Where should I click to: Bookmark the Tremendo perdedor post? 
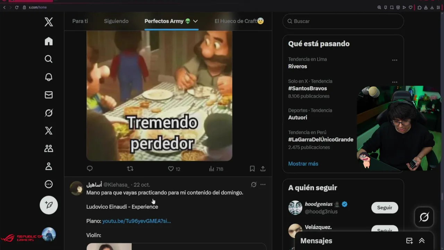pyautogui.click(x=252, y=168)
